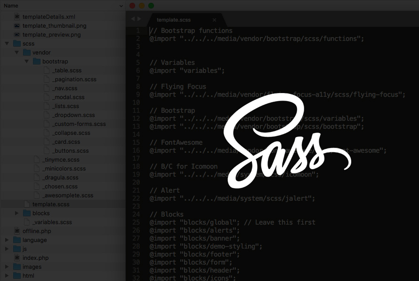This screenshot has width=419, height=281.
Task: Close the template.scss tab
Action: (x=214, y=20)
